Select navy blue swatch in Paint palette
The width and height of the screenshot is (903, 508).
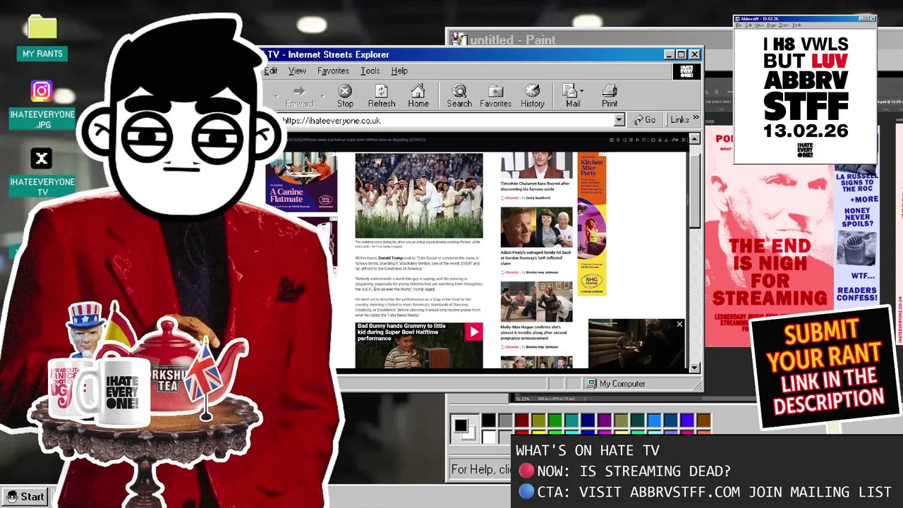click(x=588, y=421)
